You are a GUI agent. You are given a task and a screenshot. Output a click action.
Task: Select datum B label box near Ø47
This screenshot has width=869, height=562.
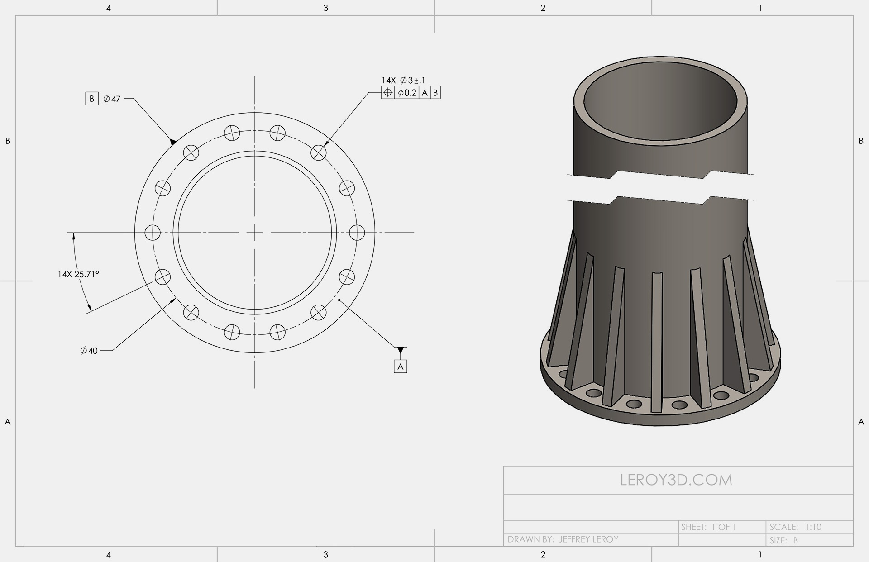tap(92, 99)
